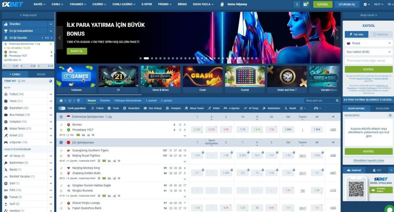Click the OTURUM AÇ button
Screen dimensions: 394x212
pos(347,4)
